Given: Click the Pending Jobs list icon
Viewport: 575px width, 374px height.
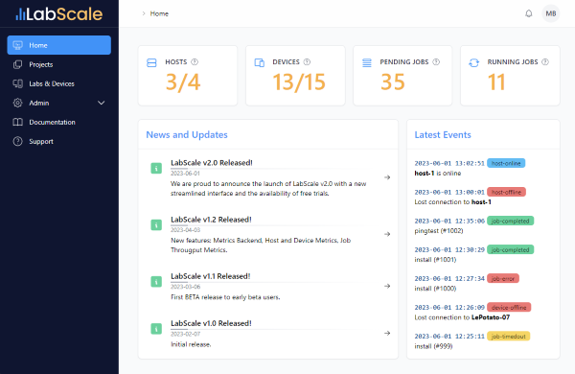Looking at the screenshot, I should [x=367, y=62].
